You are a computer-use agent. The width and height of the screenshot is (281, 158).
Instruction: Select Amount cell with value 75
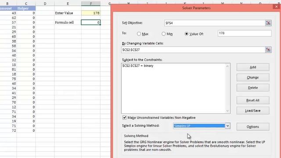[8, 79]
